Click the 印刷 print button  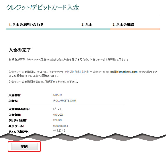coord(24,146)
